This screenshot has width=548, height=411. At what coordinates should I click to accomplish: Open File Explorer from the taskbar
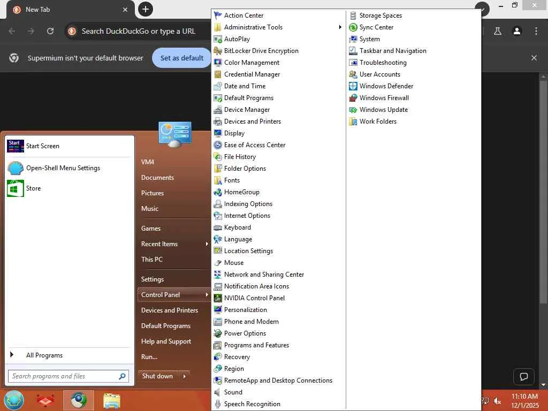click(x=111, y=401)
